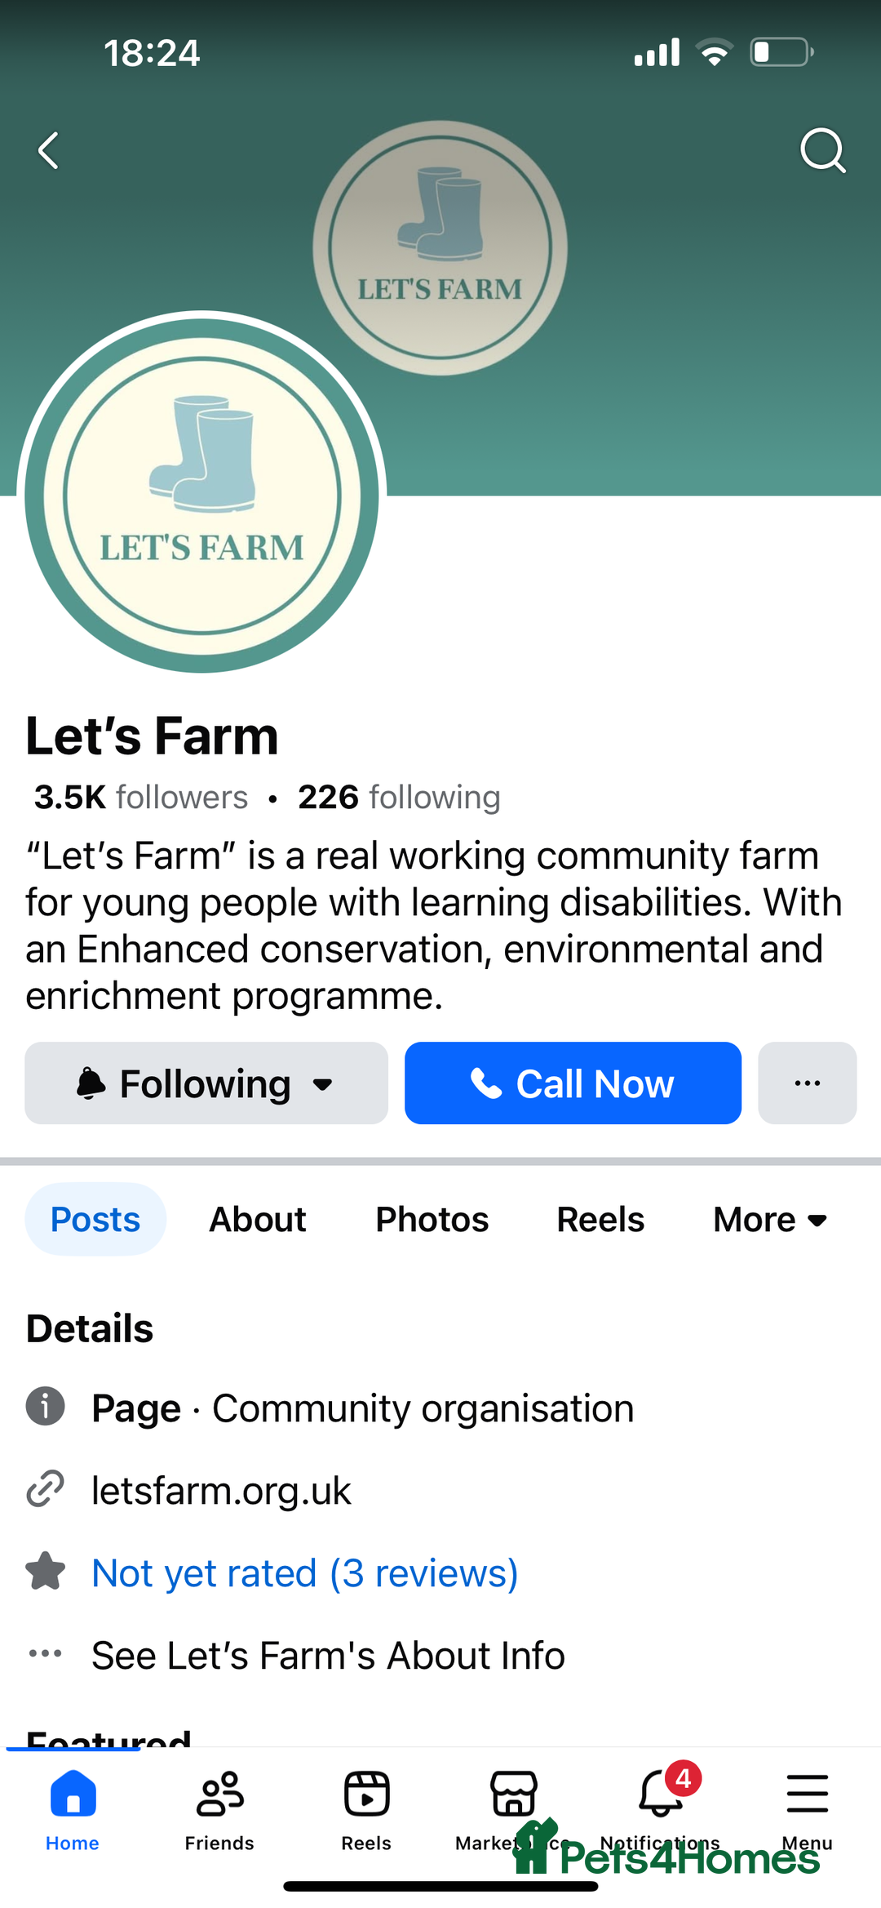Image resolution: width=881 pixels, height=1908 pixels.
Task: Select the Posts tab
Action: click(95, 1220)
